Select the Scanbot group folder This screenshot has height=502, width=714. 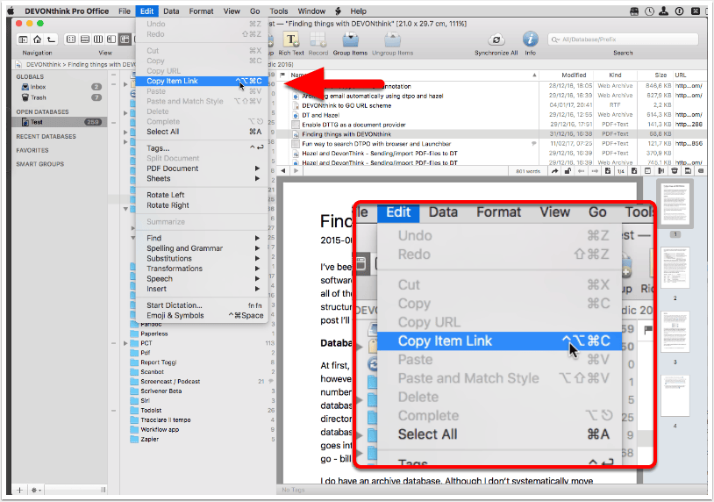[152, 372]
